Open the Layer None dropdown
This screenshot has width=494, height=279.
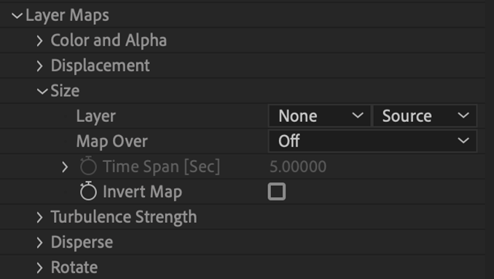coord(319,116)
